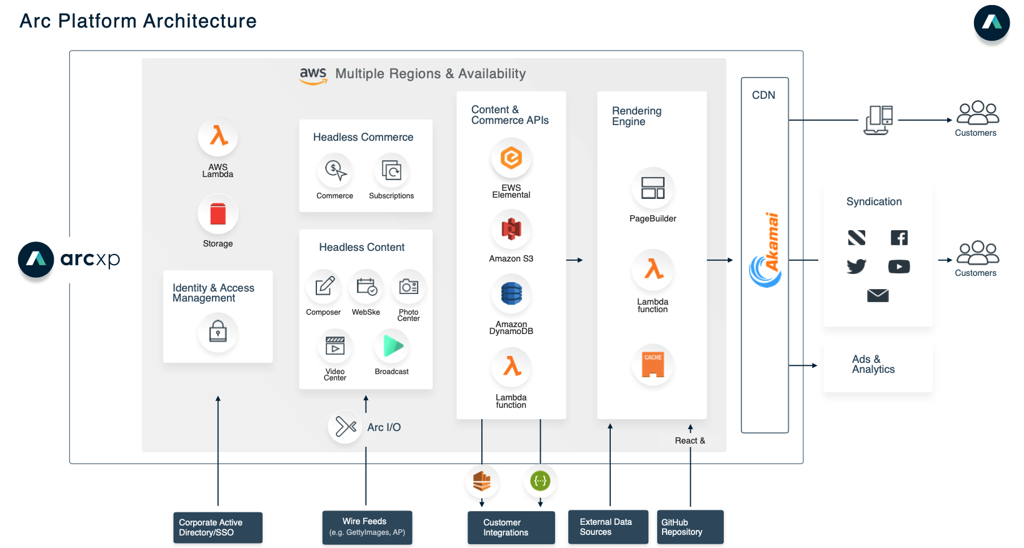Viewport: 1024px width, 548px height.
Task: Click the Akamai logo in the CDN column
Action: pos(765,250)
